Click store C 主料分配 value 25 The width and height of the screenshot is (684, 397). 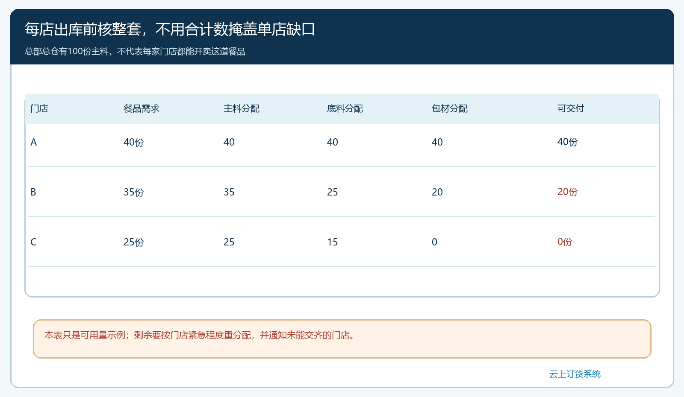[x=229, y=242]
